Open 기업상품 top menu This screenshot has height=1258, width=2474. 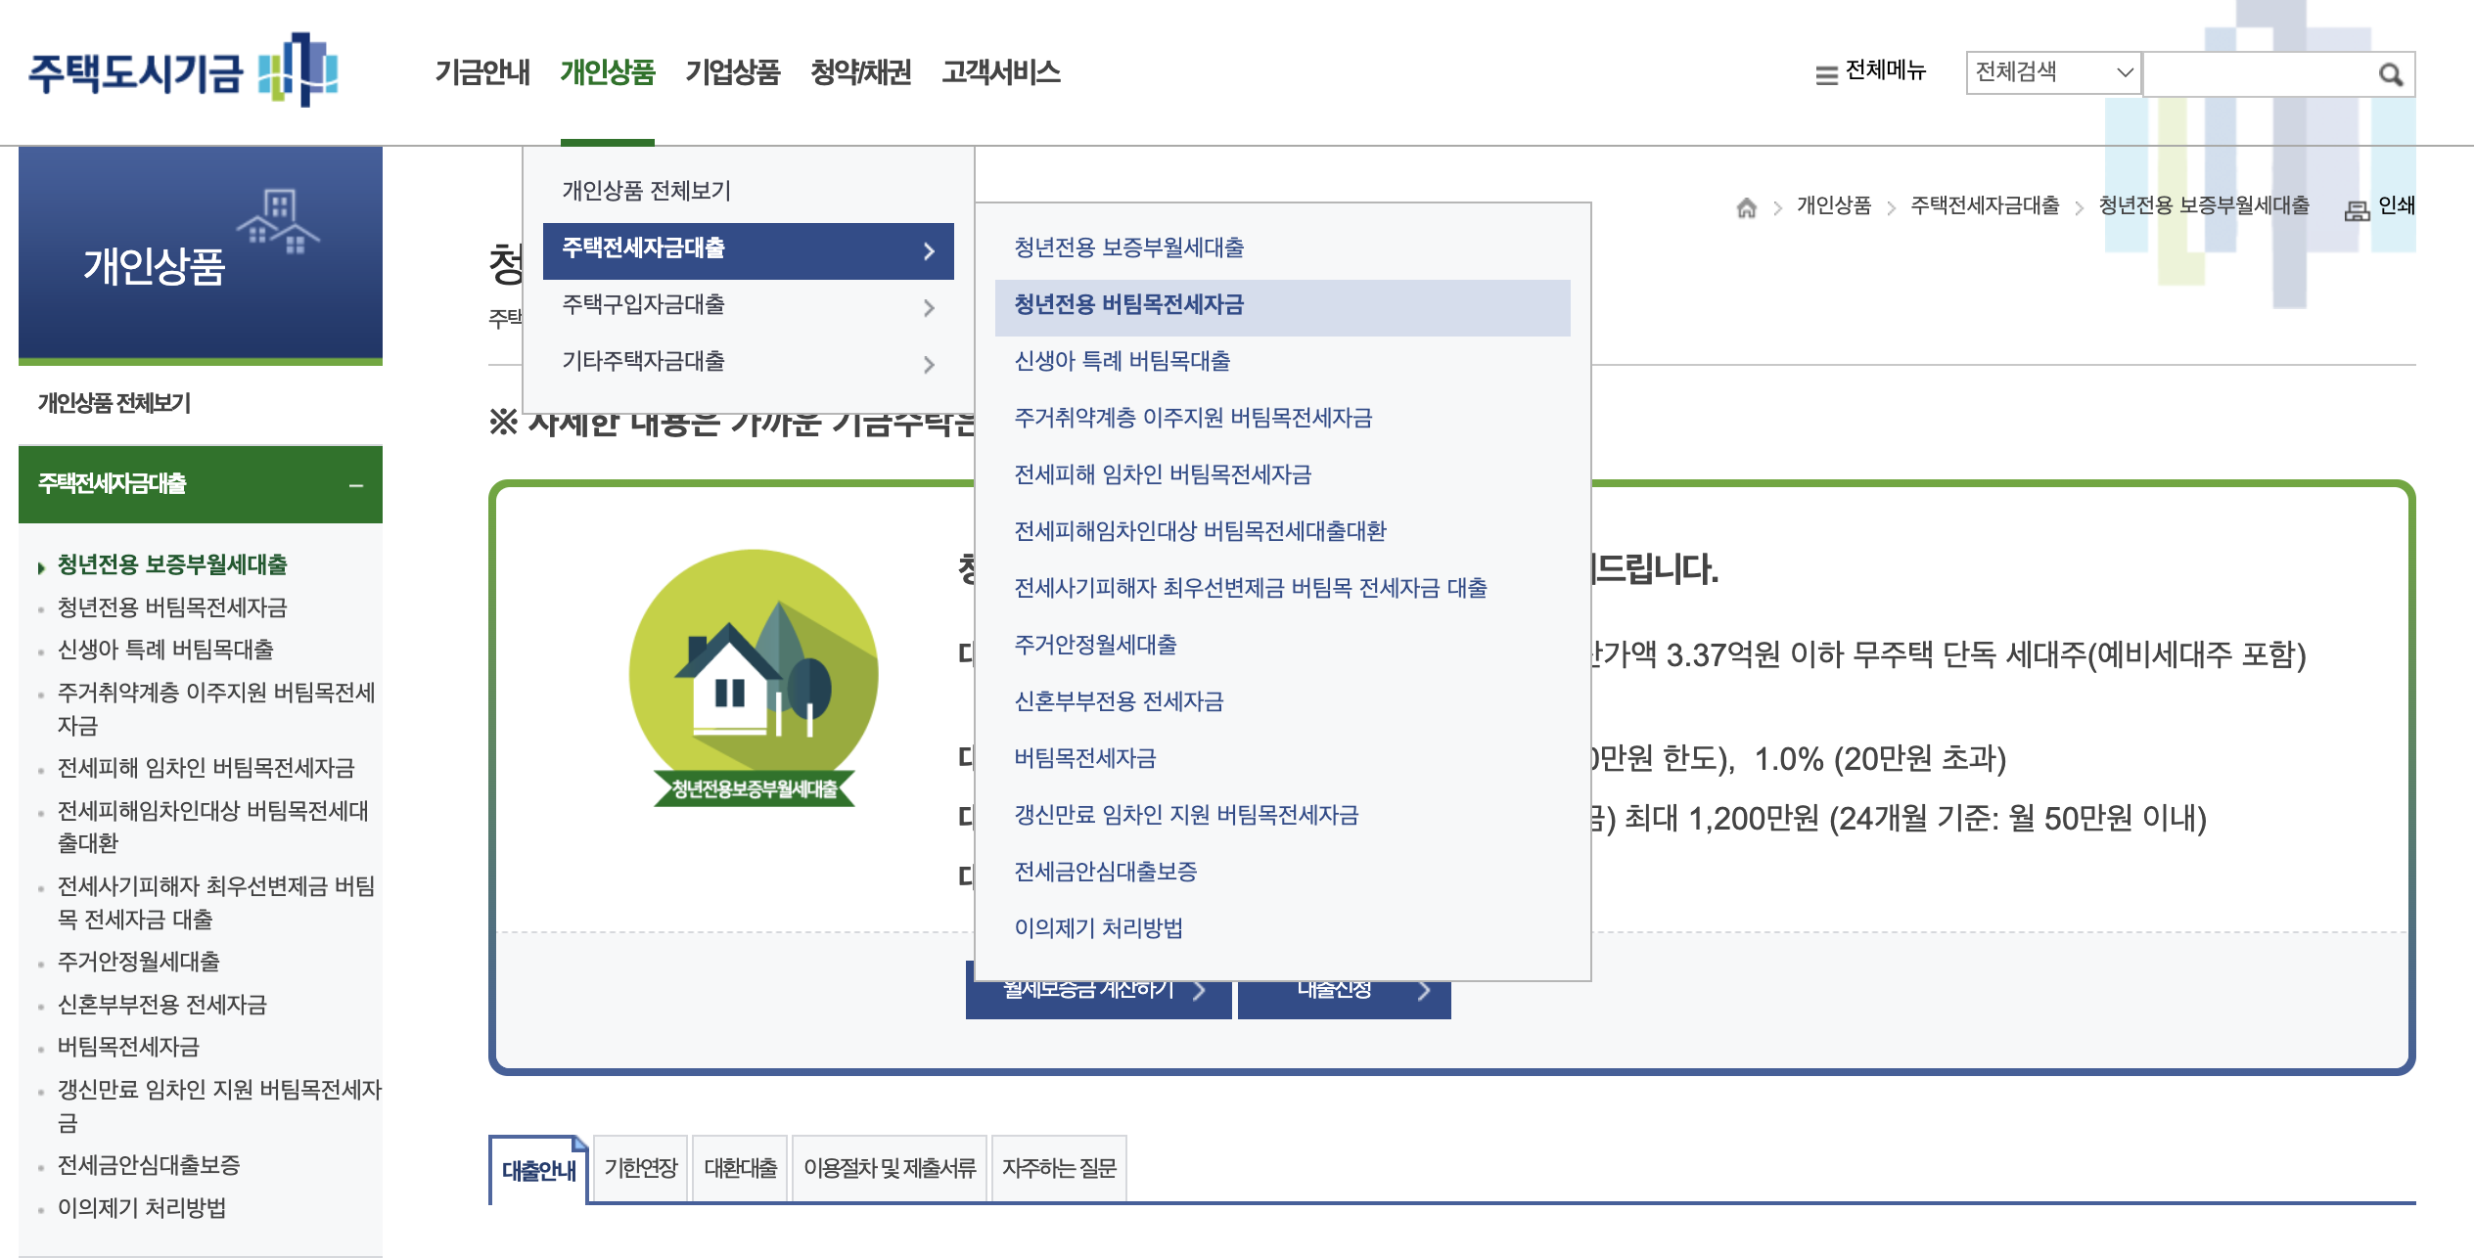point(732,72)
